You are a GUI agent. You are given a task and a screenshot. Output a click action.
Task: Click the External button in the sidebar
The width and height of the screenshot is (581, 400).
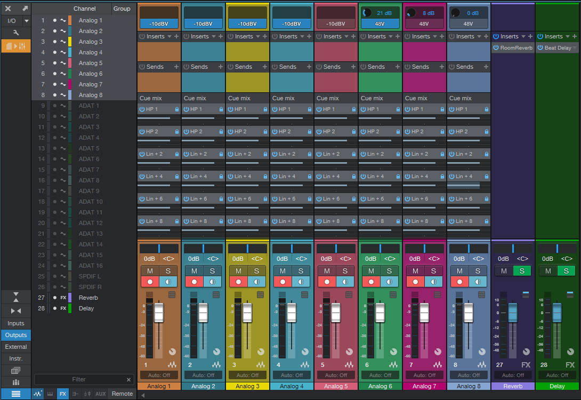[x=15, y=347]
